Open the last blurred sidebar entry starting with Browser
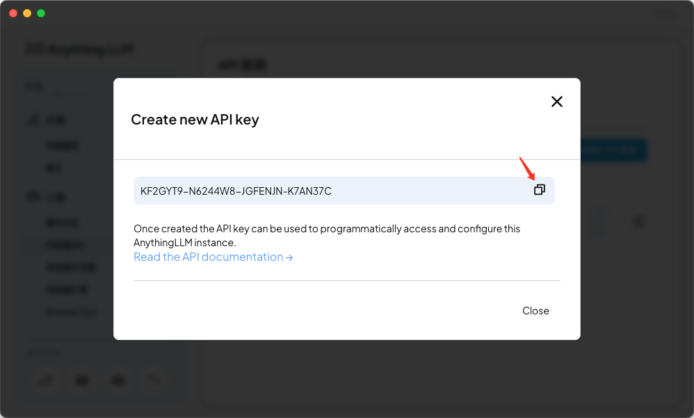Viewport: 694px width, 418px height. click(72, 312)
